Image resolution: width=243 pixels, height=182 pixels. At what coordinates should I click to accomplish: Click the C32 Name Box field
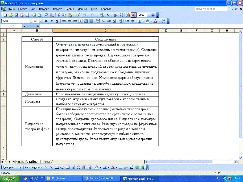coord(12,26)
